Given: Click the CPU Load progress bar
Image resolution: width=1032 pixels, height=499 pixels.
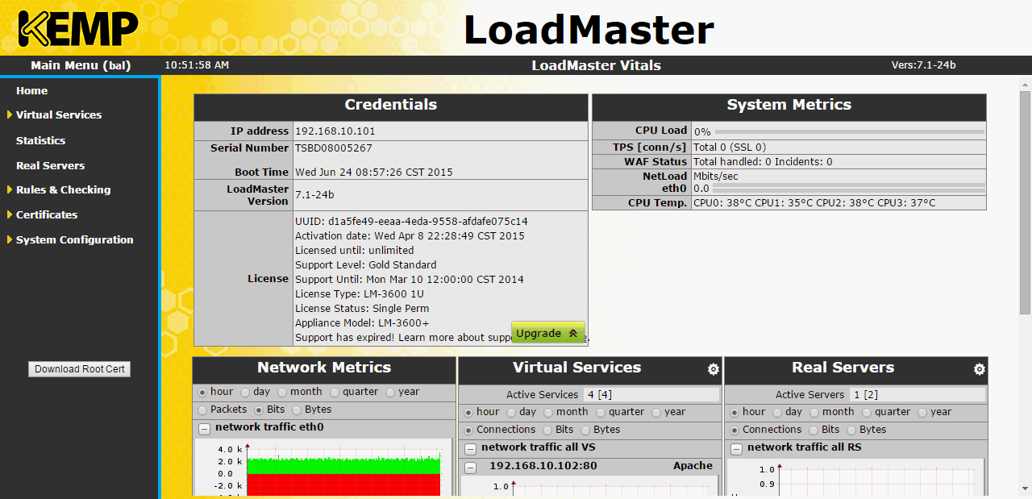Looking at the screenshot, I should coord(849,131).
